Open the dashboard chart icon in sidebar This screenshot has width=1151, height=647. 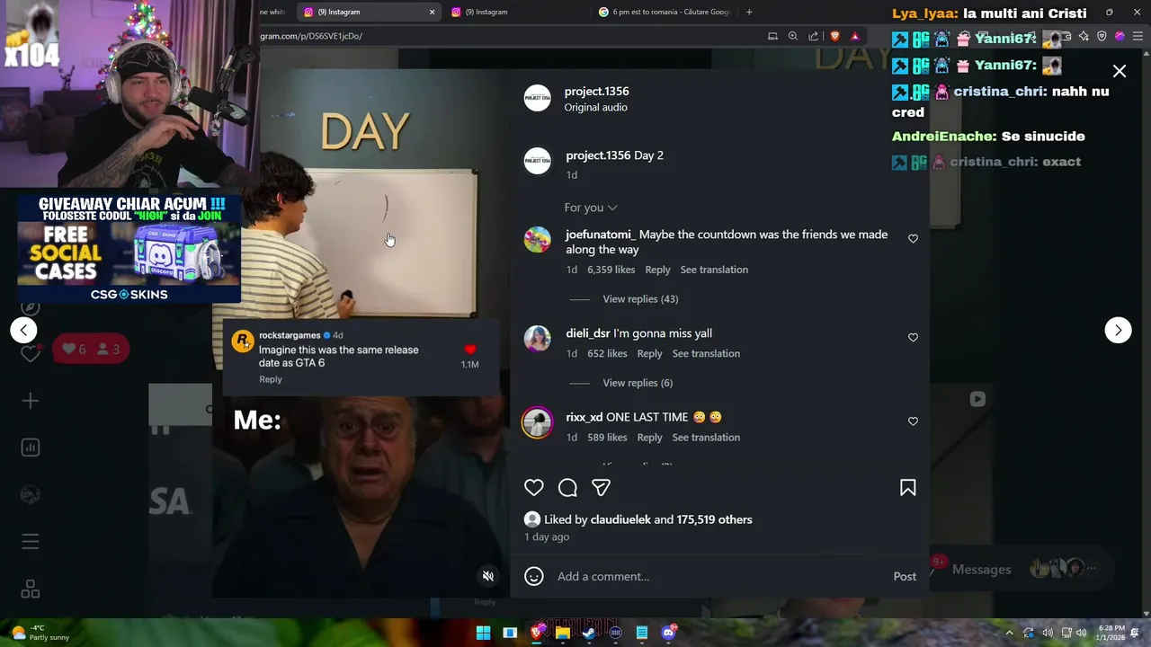[30, 448]
